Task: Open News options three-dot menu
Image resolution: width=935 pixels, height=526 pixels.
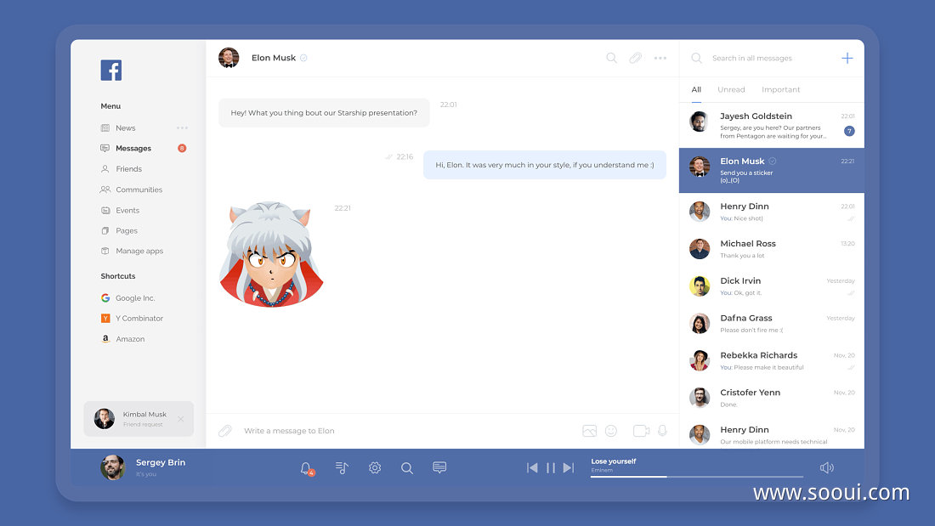Action: [x=182, y=127]
